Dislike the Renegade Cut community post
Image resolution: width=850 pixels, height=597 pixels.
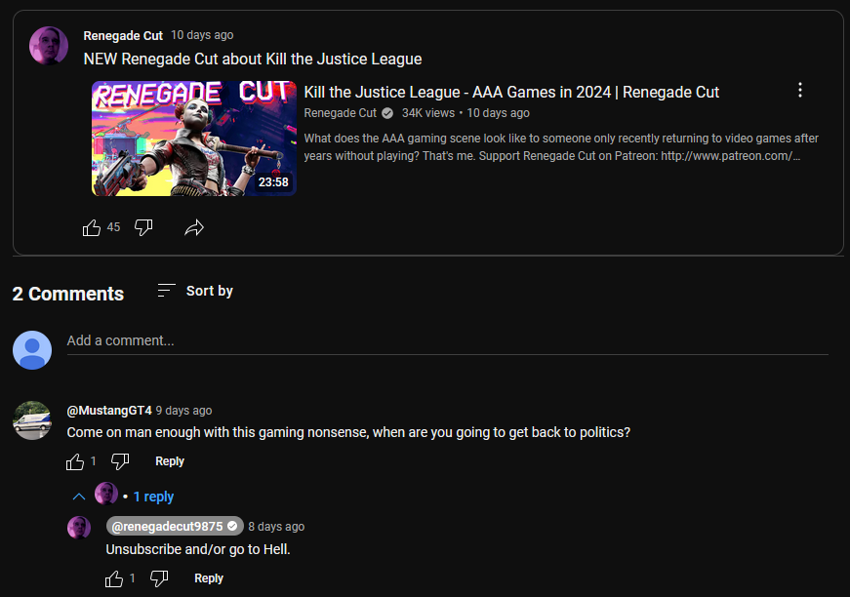(x=143, y=228)
